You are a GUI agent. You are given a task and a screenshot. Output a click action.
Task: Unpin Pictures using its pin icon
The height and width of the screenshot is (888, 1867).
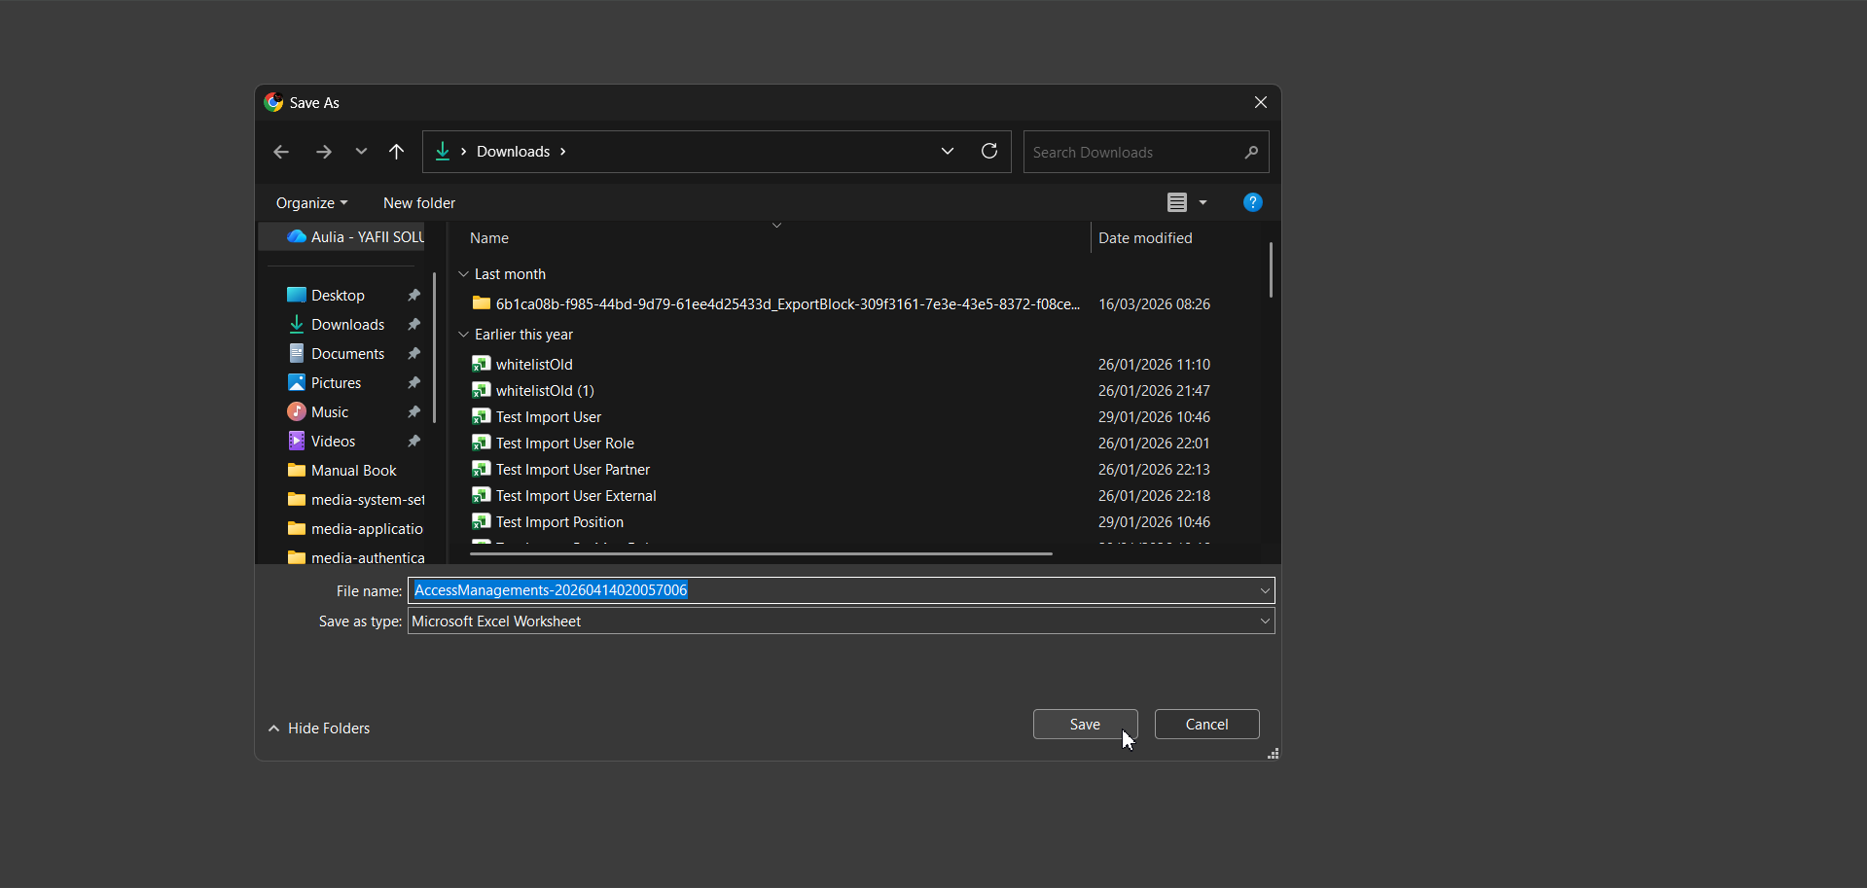point(414,382)
